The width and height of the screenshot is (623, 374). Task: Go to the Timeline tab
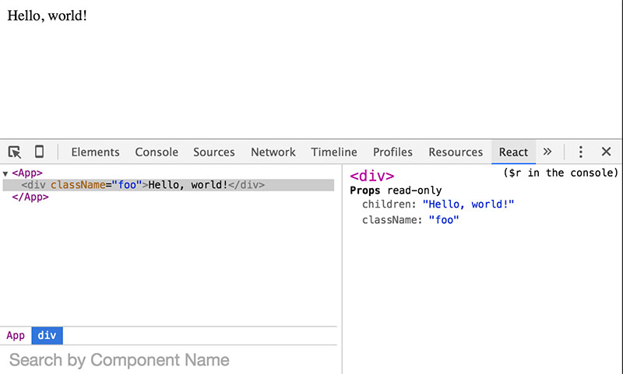(x=334, y=152)
